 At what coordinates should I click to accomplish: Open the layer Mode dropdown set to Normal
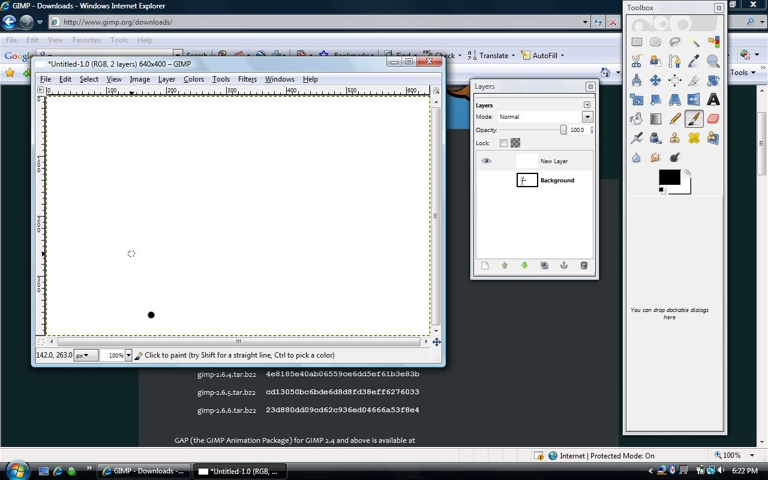pyautogui.click(x=587, y=116)
